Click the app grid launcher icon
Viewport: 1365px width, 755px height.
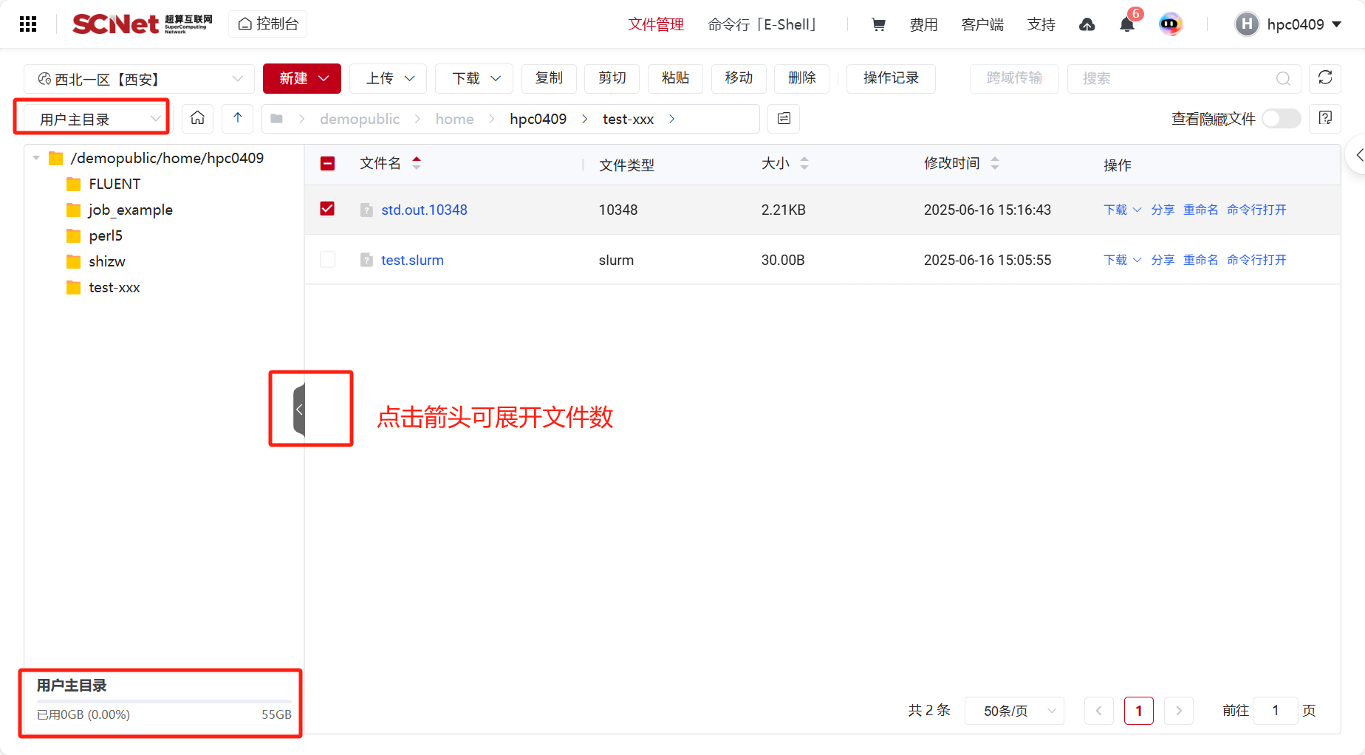(x=28, y=24)
